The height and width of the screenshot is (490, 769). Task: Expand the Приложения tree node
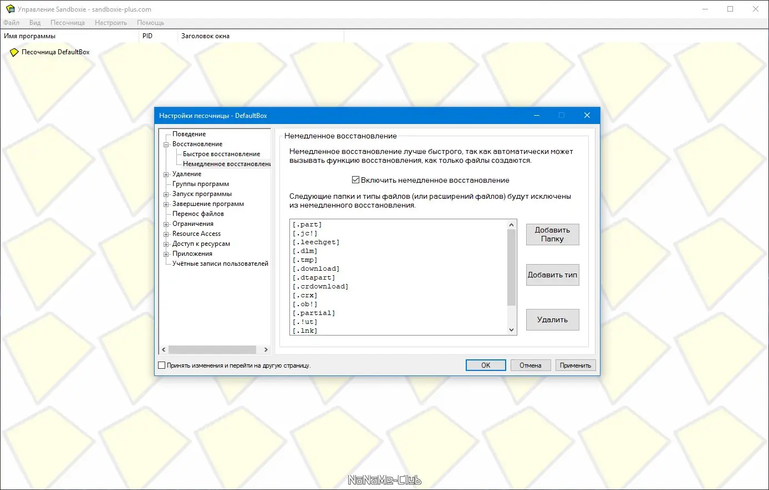click(166, 254)
